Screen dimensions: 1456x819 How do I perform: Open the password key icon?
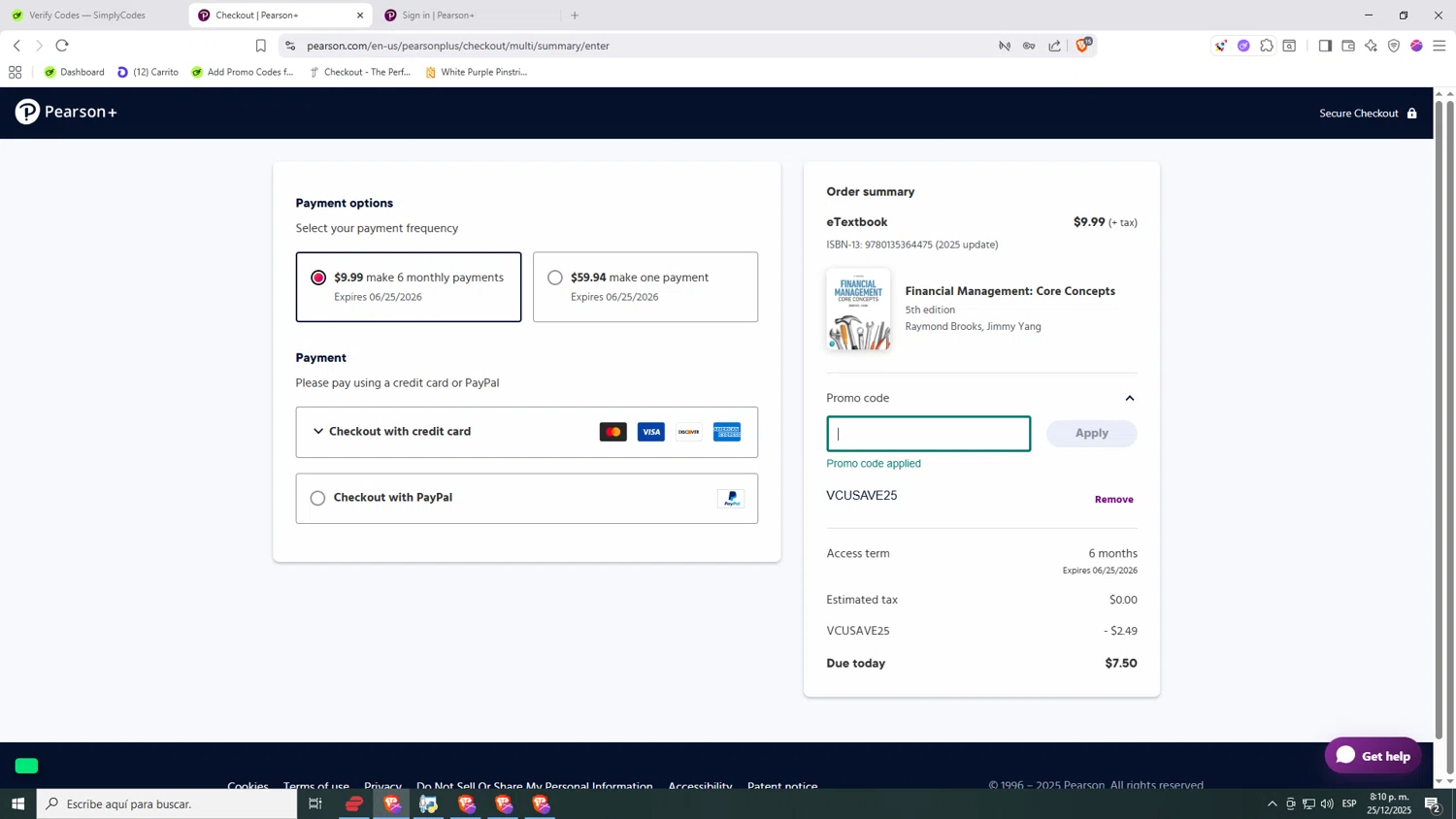click(x=1029, y=46)
